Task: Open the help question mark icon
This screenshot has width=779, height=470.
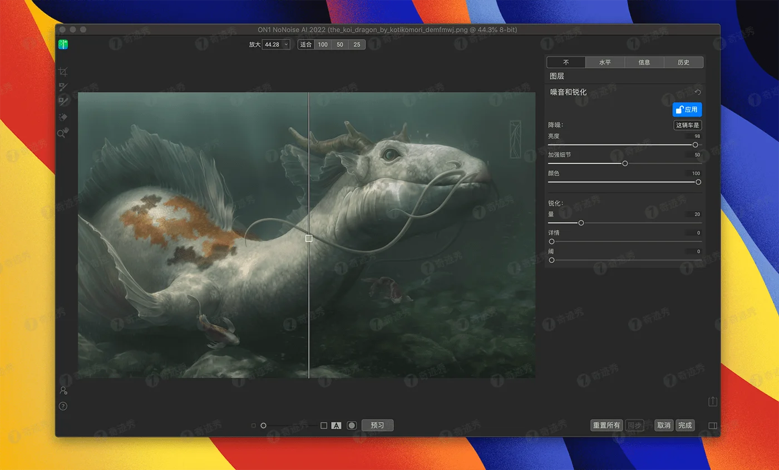Action: coord(63,406)
